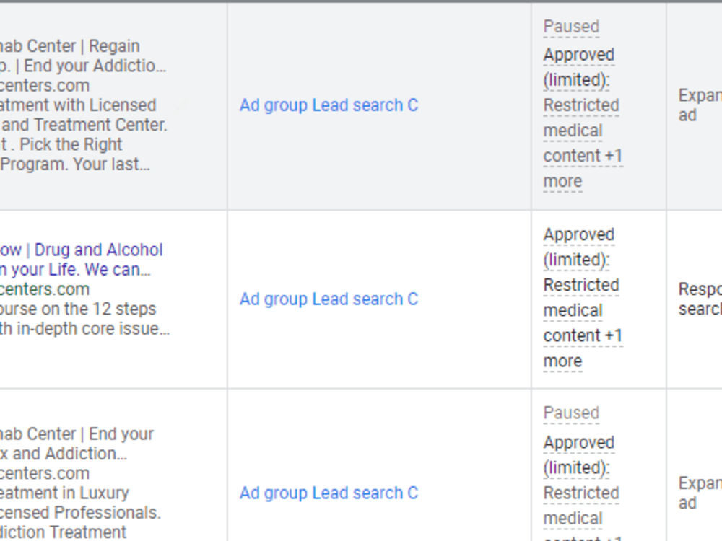Click "Approved (limited)" status in the middle row

[579, 247]
